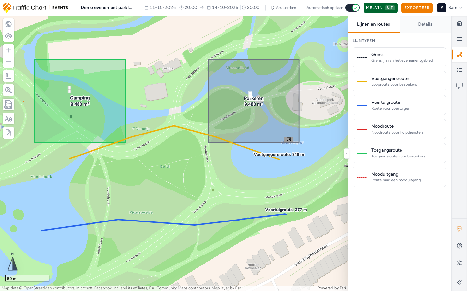
Task: Click the EXPORTEER button
Action: [417, 8]
